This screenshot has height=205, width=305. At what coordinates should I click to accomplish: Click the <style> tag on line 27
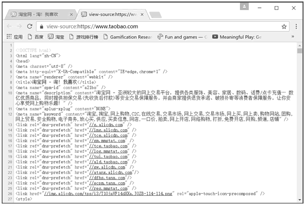24,199
